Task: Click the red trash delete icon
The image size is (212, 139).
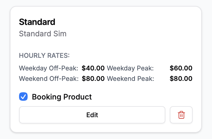Action: pos(181,115)
